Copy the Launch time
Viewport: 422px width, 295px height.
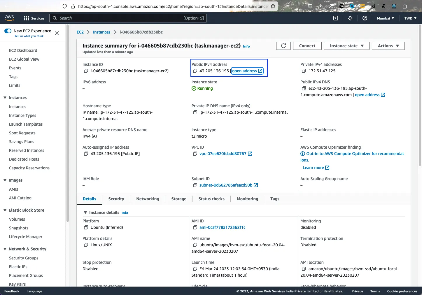tap(195, 269)
